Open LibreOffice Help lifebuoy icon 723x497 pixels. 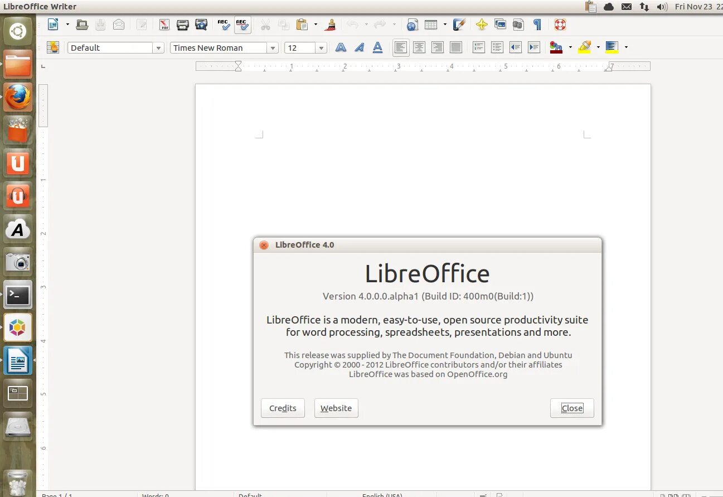coord(560,25)
